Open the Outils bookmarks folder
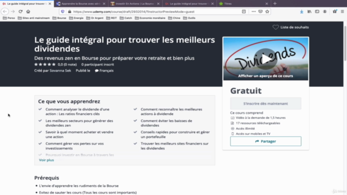 click(189, 18)
